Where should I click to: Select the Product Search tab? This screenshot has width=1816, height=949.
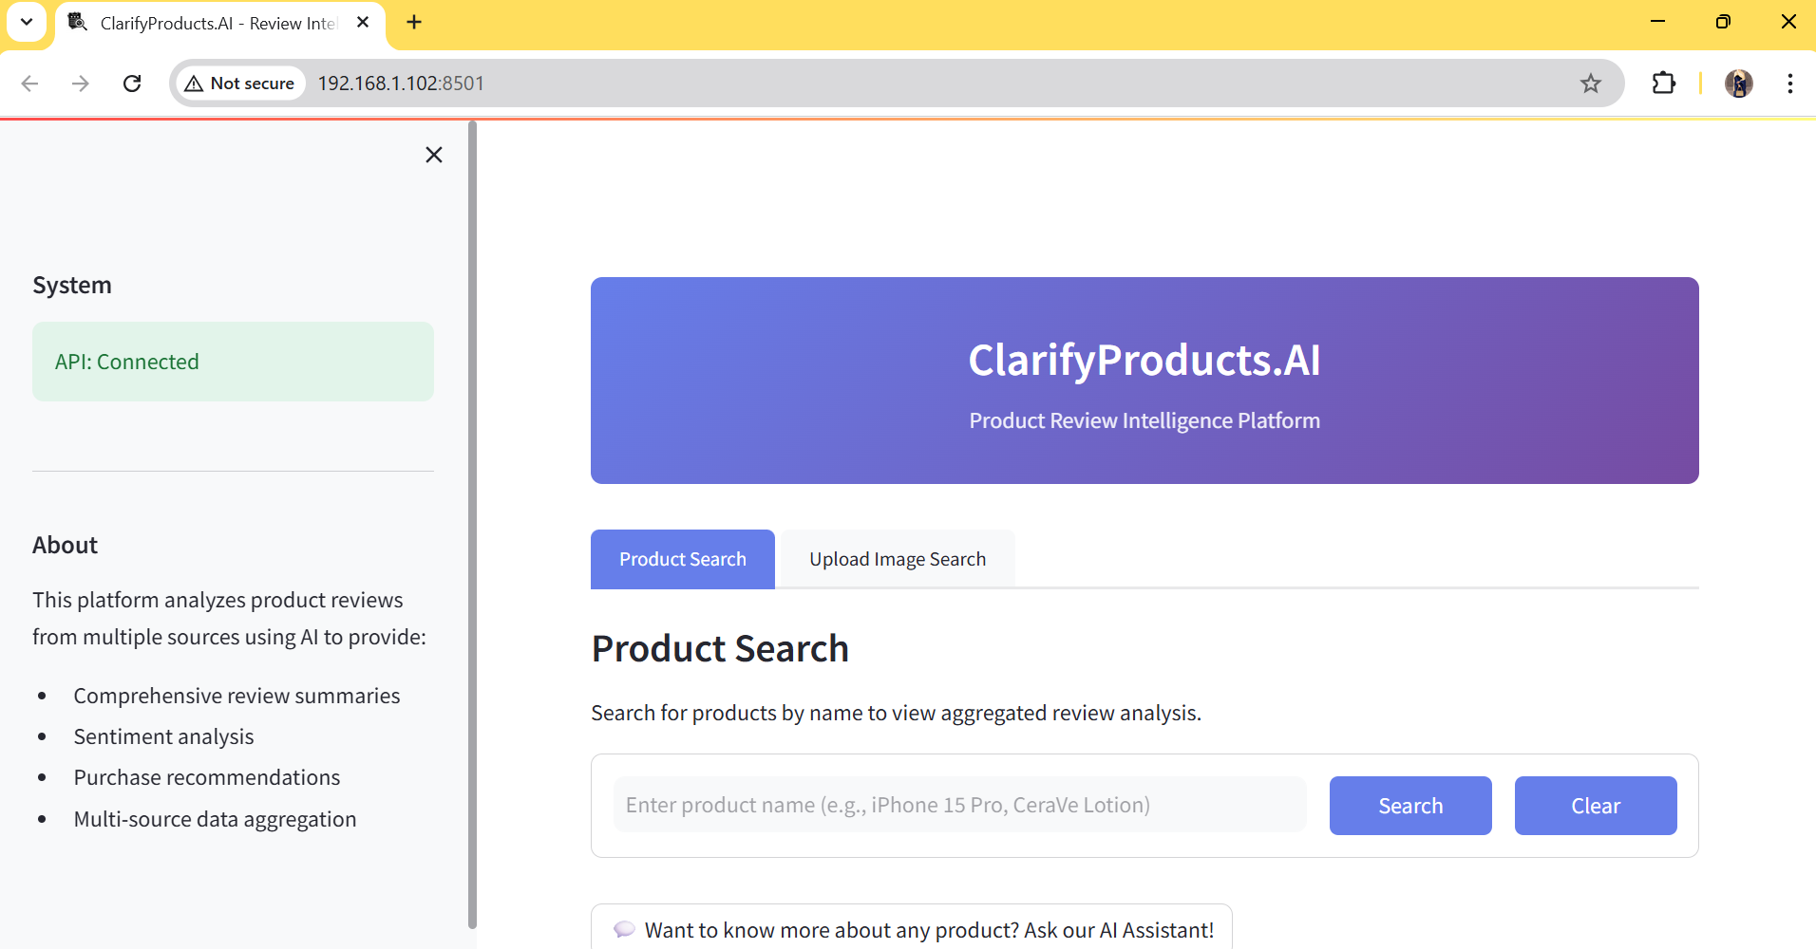click(x=682, y=559)
